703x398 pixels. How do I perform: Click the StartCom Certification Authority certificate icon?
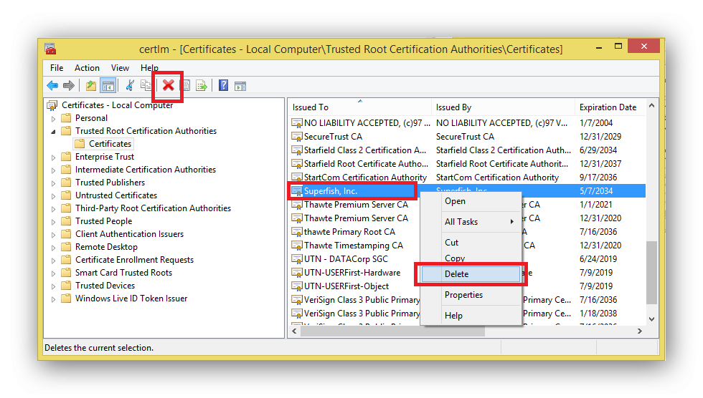[x=297, y=177]
